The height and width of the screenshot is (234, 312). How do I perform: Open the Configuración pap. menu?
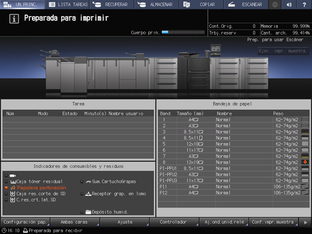(25, 222)
